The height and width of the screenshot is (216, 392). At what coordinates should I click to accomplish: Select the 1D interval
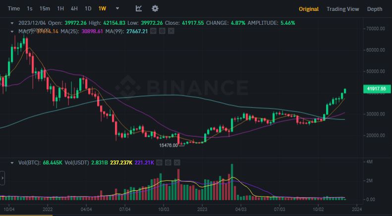pos(88,8)
